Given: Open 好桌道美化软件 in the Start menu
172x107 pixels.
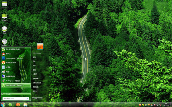Looking at the screenshot, I should point(16,63).
